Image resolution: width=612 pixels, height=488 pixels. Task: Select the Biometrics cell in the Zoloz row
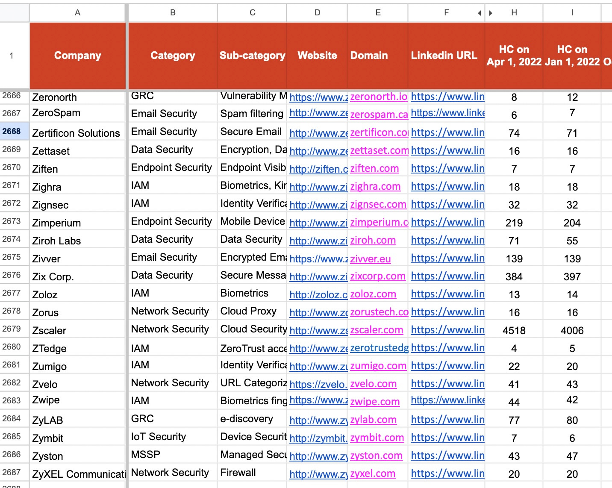coord(252,293)
